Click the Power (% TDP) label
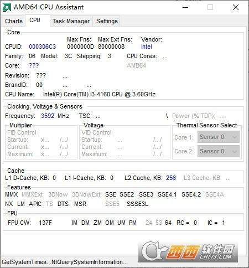 (194, 116)
